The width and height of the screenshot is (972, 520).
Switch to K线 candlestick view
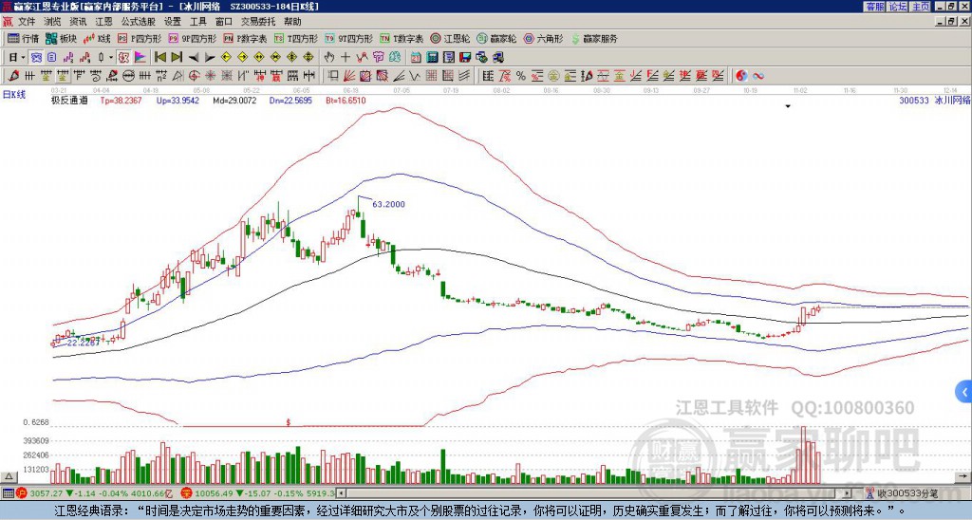coord(98,38)
